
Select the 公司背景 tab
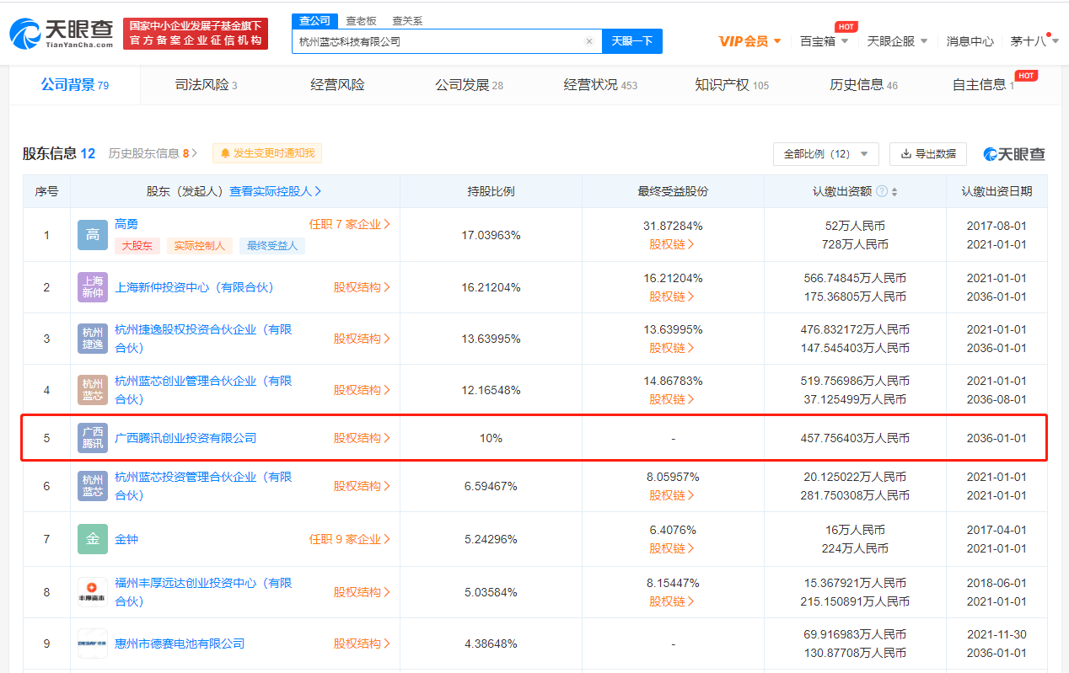point(75,85)
